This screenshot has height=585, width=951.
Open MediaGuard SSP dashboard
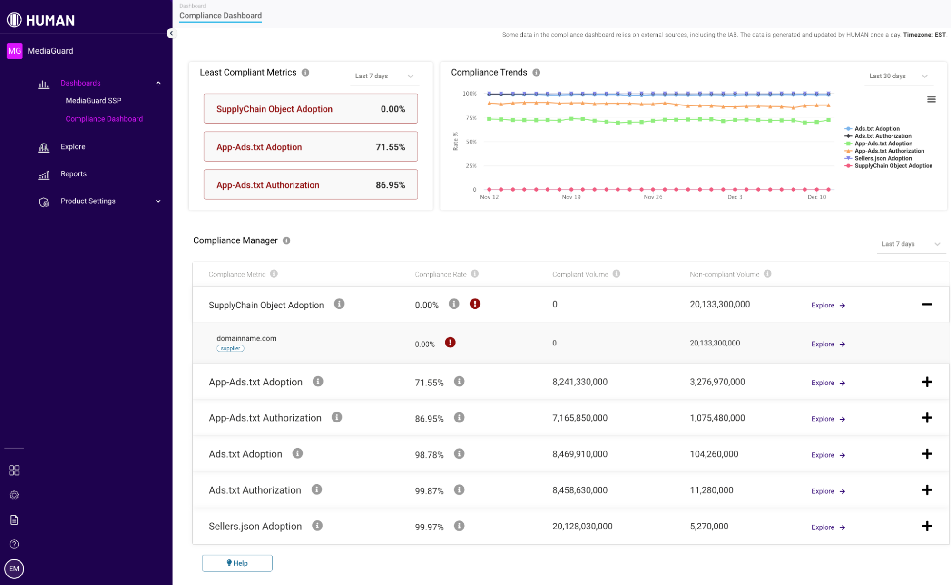click(x=93, y=101)
